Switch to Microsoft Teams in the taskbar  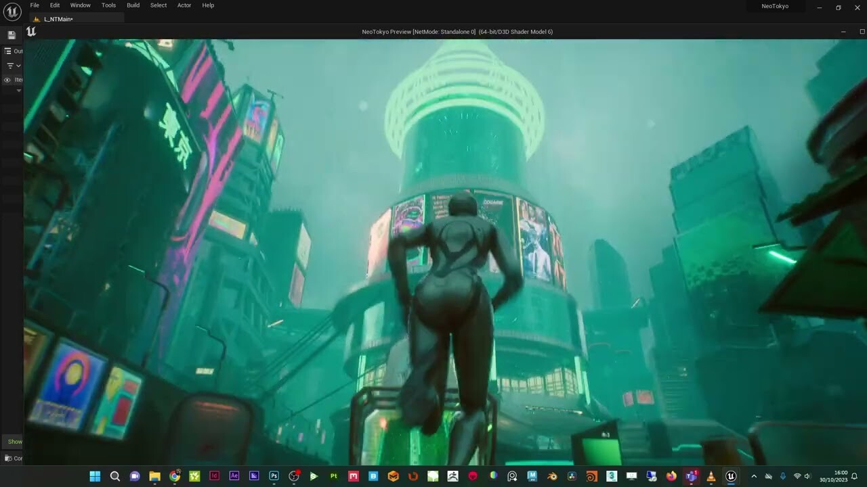[691, 476]
